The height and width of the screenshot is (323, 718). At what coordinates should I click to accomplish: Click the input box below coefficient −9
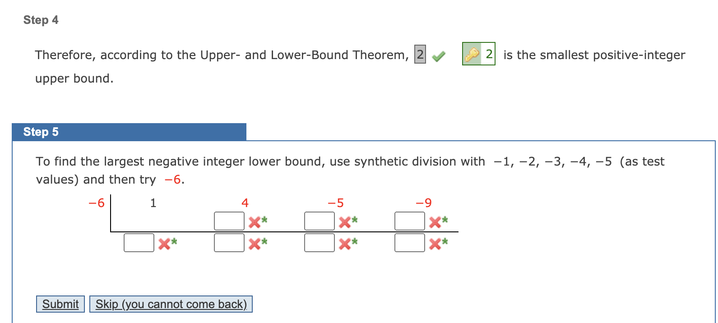pos(410,221)
